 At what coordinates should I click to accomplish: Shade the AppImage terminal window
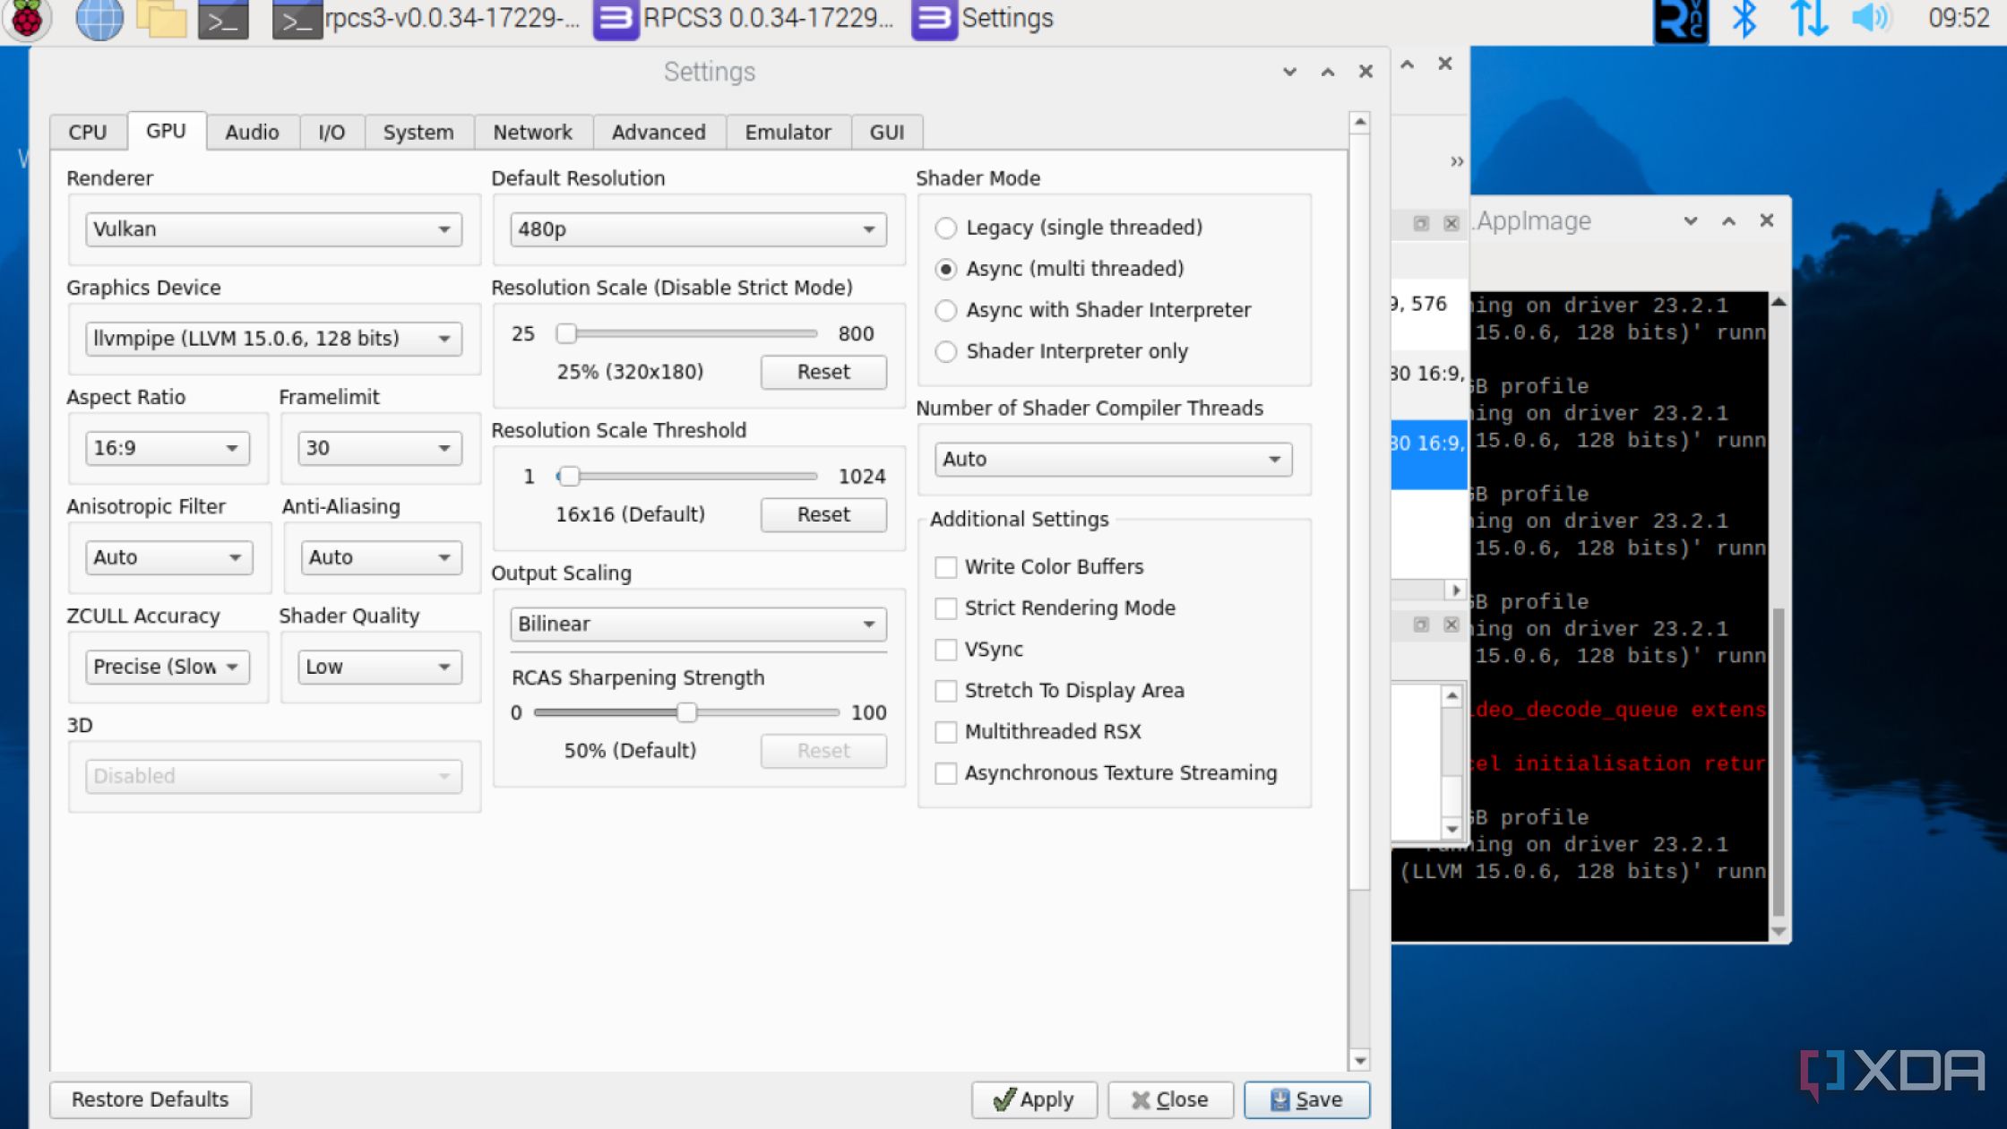(x=1691, y=220)
